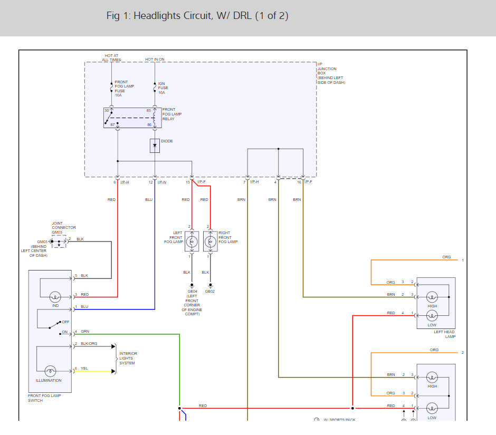
Task: Click the LEFT FRONT FOG LAMP label
Action: 174,237
